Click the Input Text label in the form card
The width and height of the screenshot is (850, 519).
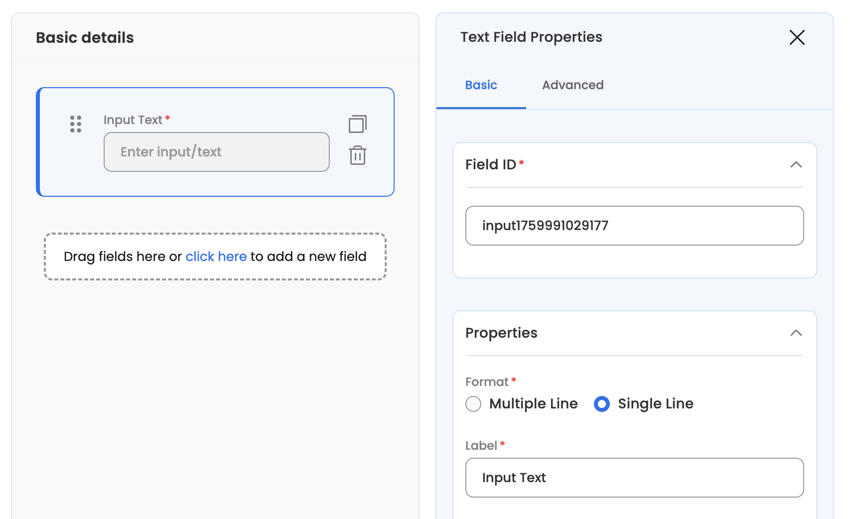click(133, 120)
